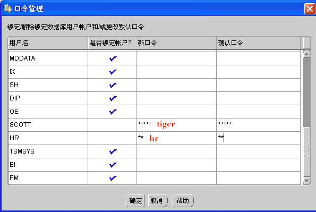The height and width of the screenshot is (212, 316).
Task: Toggle the lock account checkmark for OE
Action: pyautogui.click(x=113, y=112)
